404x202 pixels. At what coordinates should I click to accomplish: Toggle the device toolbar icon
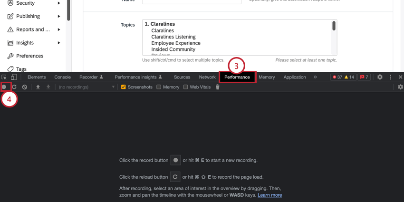(x=14, y=77)
